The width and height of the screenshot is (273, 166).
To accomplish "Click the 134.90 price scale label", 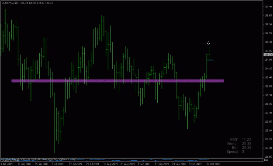I will [268, 60].
